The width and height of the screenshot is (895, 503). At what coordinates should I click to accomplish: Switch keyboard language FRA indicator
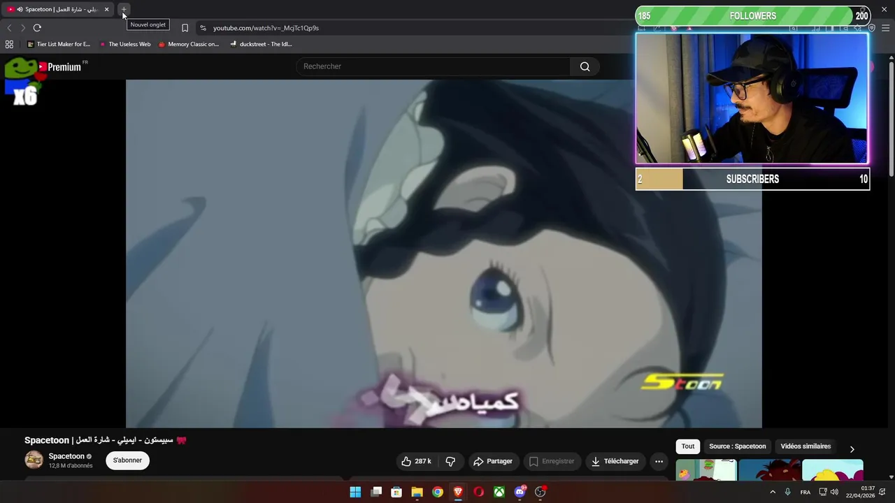click(805, 492)
